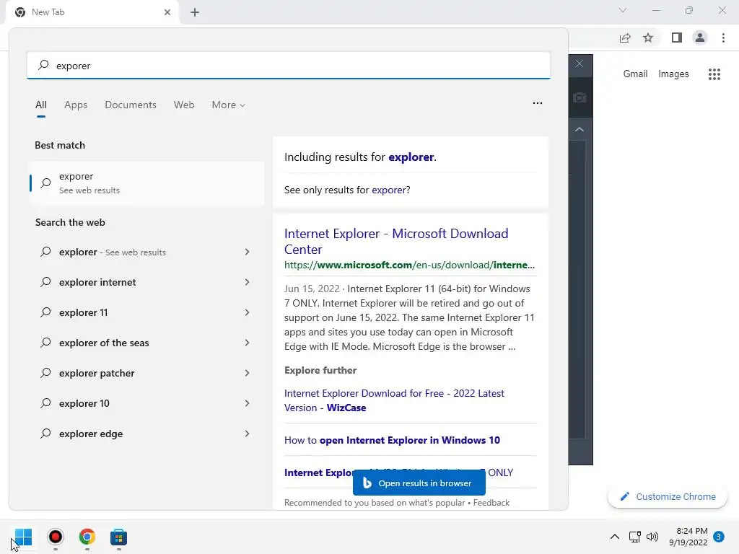Select explorer See web results suggestion
Viewport: 739px width, 554px height.
pyautogui.click(x=136, y=252)
